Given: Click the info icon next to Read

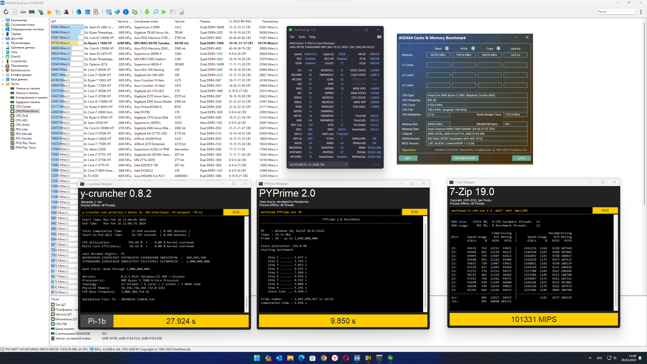Looking at the screenshot, I should [x=447, y=48].
